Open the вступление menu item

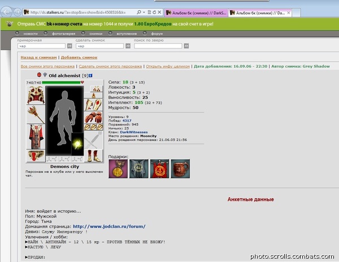point(127,33)
